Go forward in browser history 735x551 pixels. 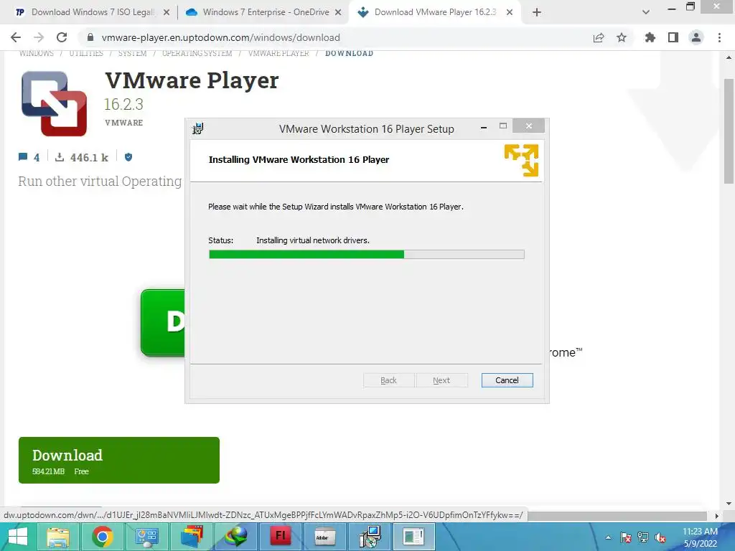[39, 37]
